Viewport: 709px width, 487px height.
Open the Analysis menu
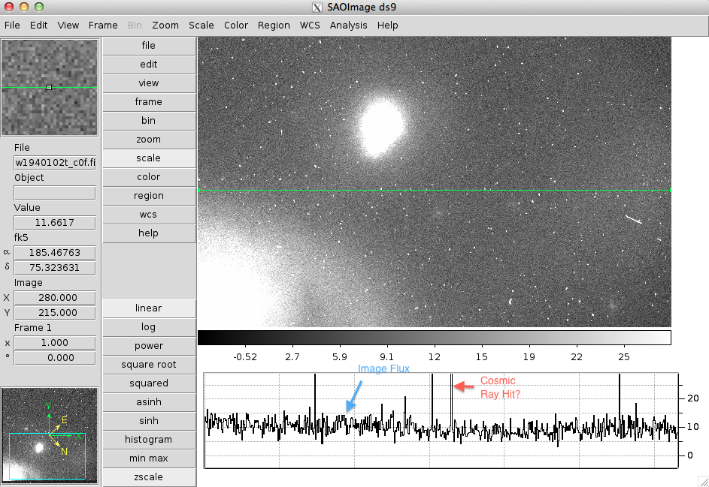coord(349,25)
